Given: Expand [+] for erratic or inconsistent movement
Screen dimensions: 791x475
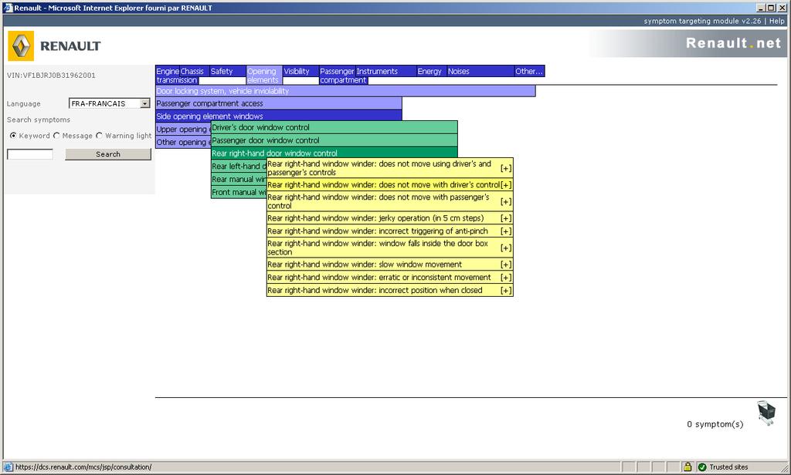Looking at the screenshot, I should 506,278.
